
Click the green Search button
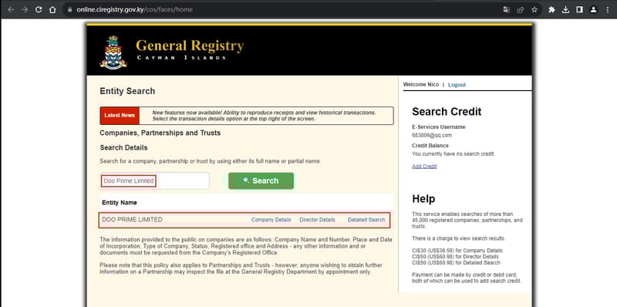coord(261,180)
